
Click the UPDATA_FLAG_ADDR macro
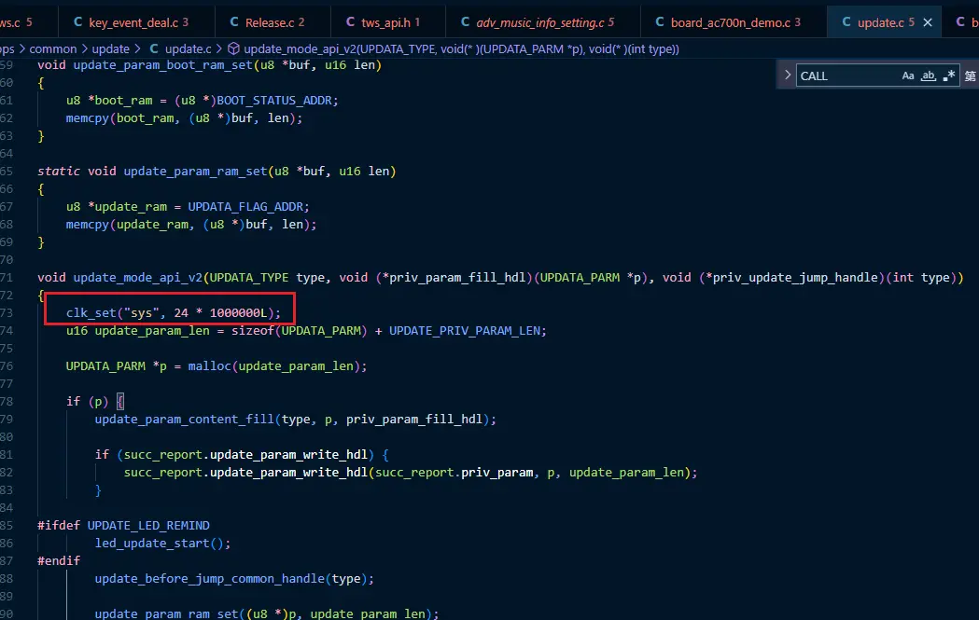tap(246, 206)
